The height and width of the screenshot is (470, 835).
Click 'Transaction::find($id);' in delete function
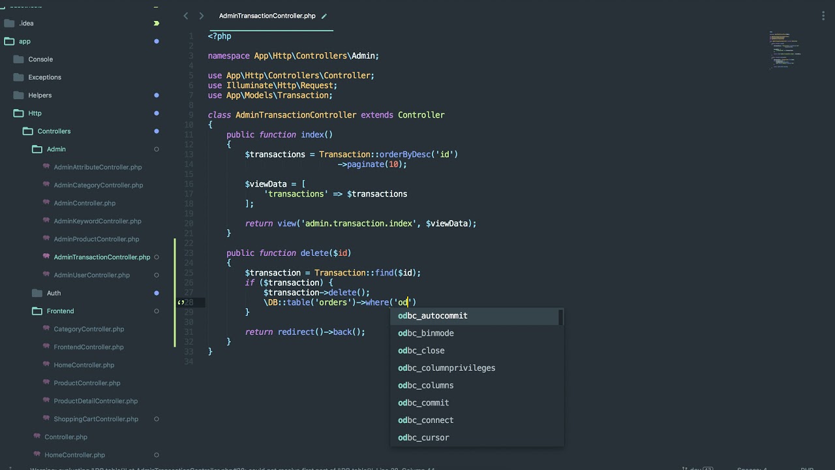[x=367, y=273]
